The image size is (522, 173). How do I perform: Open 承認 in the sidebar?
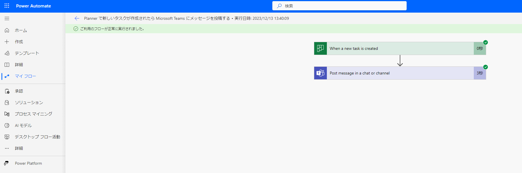(x=19, y=91)
